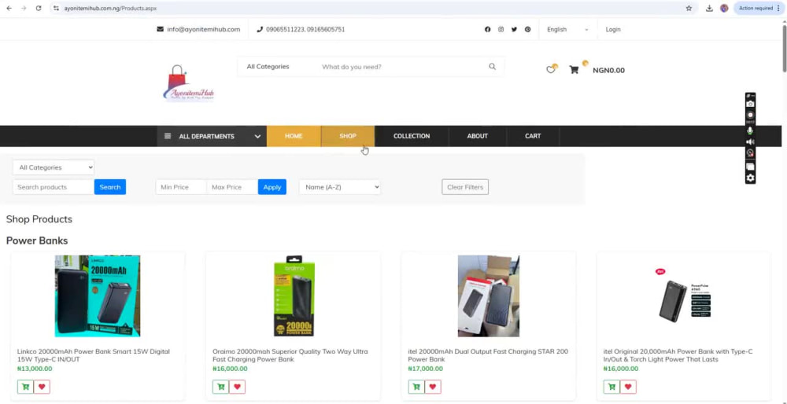Apply the price range filter
Screen dimensions: 787x404
[272, 187]
